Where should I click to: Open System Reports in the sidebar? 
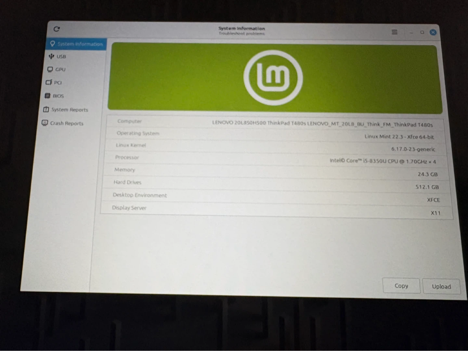point(66,110)
